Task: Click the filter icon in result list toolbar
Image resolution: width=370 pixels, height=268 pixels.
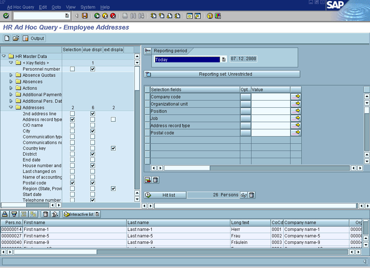Action: click(14, 214)
